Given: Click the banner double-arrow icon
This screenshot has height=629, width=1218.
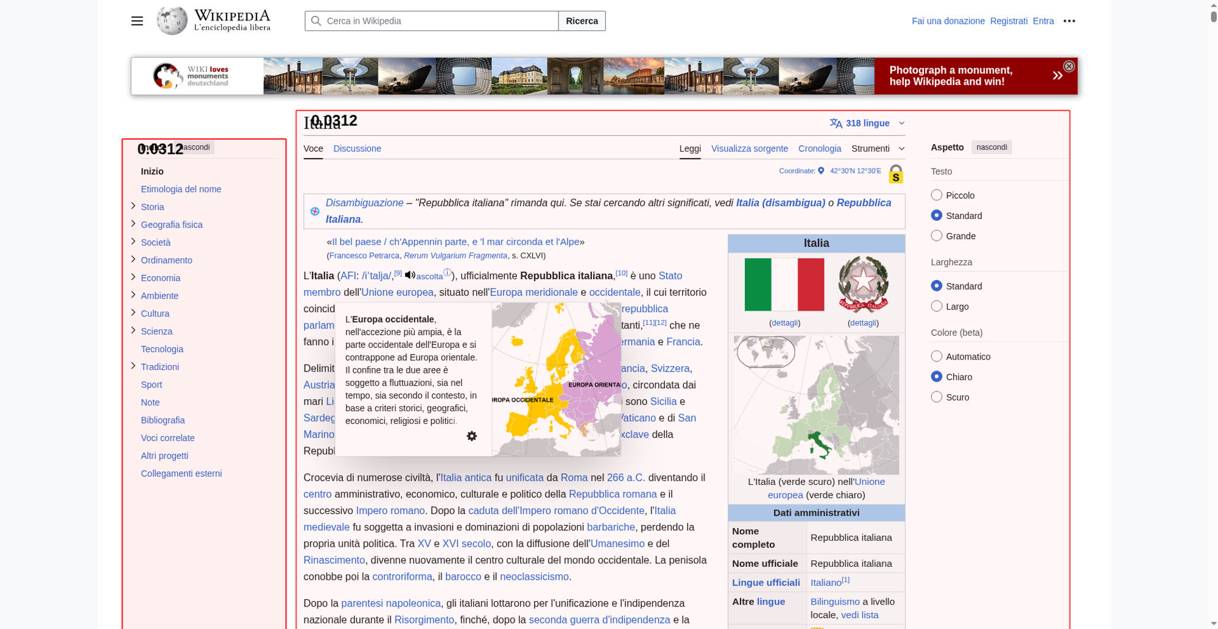Looking at the screenshot, I should pos(1057,75).
